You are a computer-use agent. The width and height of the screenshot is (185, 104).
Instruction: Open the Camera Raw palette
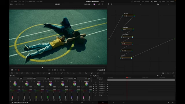point(12,73)
